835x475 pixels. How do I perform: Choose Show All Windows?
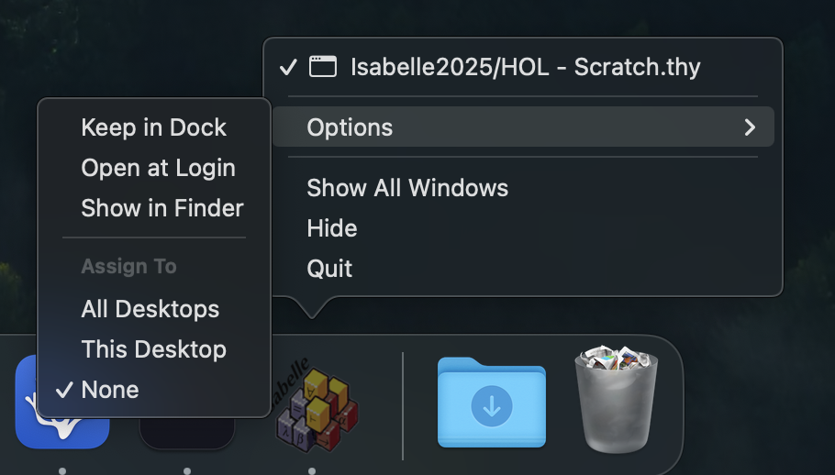coord(407,188)
